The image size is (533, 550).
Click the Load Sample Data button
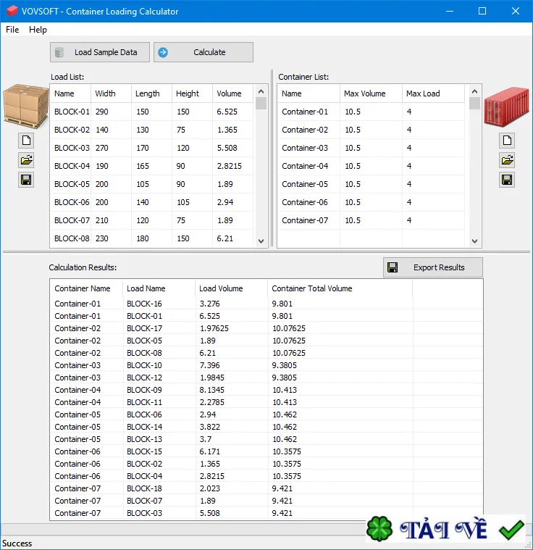tap(100, 52)
